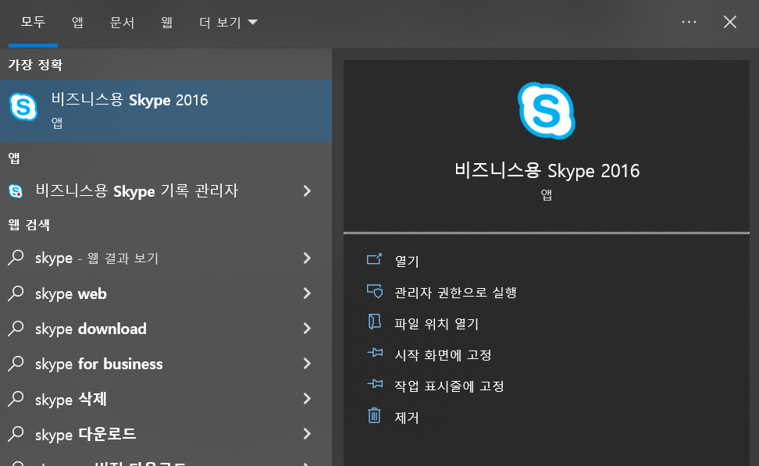Click the trash can icon beside 제거
The image size is (759, 466).
374,415
